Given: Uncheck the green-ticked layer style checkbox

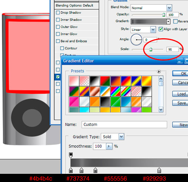Looking at the screenshot, I should point(58,77).
